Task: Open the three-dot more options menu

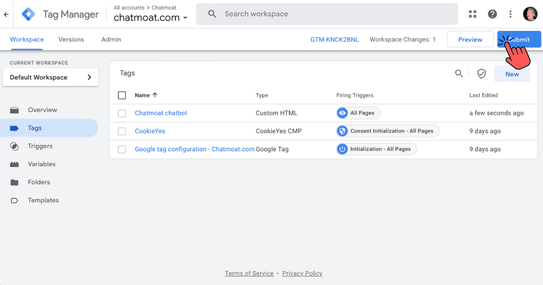Action: [x=510, y=14]
